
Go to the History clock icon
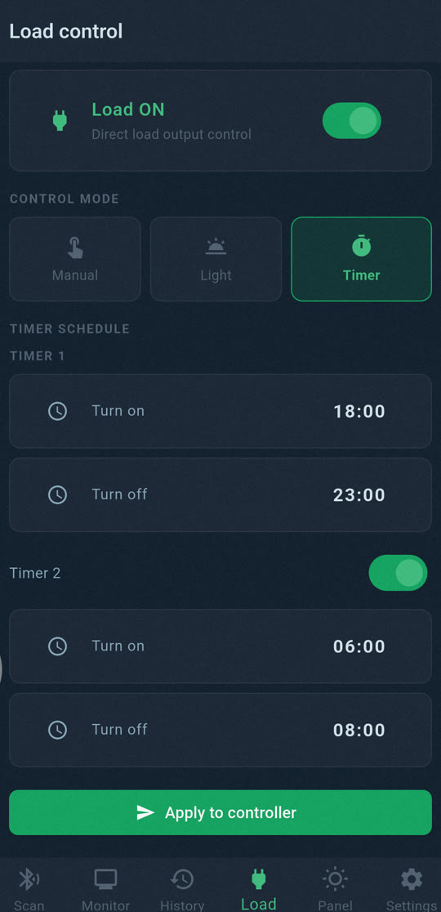[x=182, y=878]
